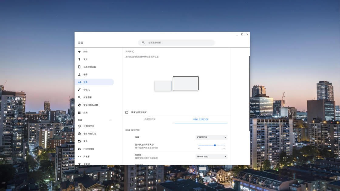The image size is (340, 191).
Task: Click the person icon next to 帐号
Action: coord(79,75)
